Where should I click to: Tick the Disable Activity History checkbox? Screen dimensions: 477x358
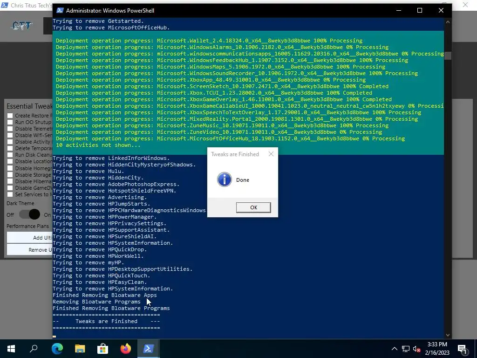tap(10, 142)
